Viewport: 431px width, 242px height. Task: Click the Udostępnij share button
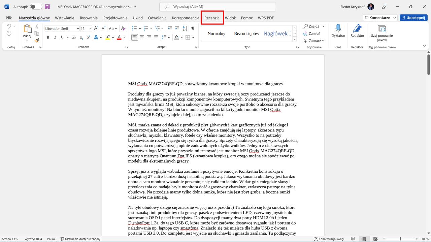[x=413, y=18]
